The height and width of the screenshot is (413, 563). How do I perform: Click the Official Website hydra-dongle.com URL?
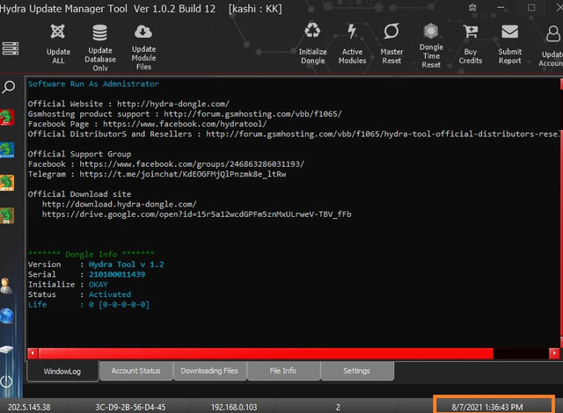[173, 104]
